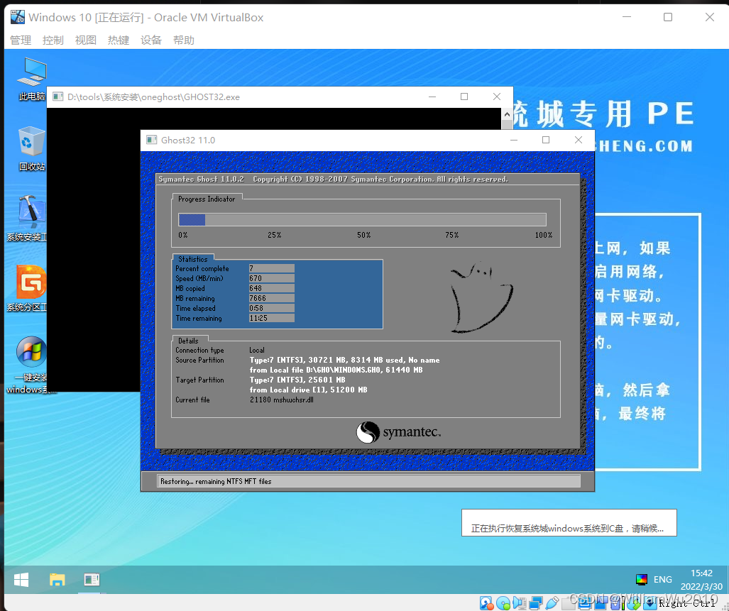Select the 此电脑 desktop icon
This screenshot has height=611, width=729.
coord(32,79)
